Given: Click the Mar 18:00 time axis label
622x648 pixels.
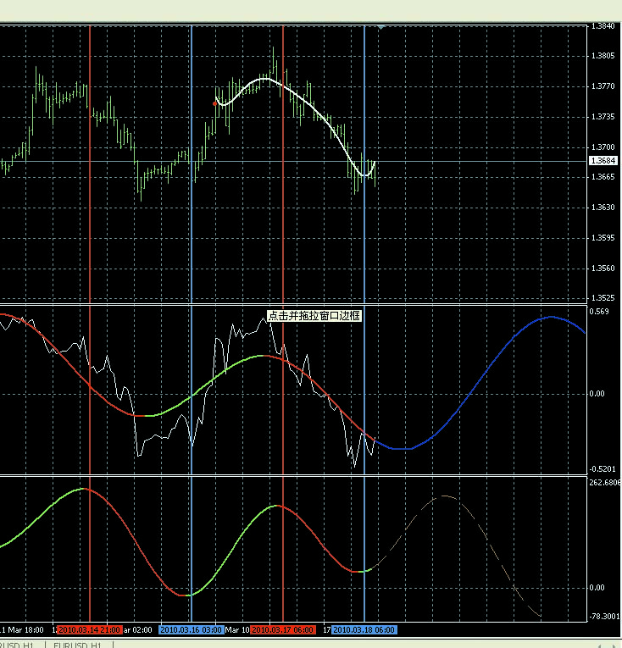Looking at the screenshot, I should [25, 630].
